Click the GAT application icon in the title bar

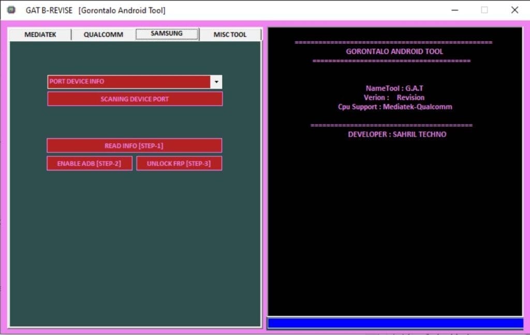(x=11, y=9)
